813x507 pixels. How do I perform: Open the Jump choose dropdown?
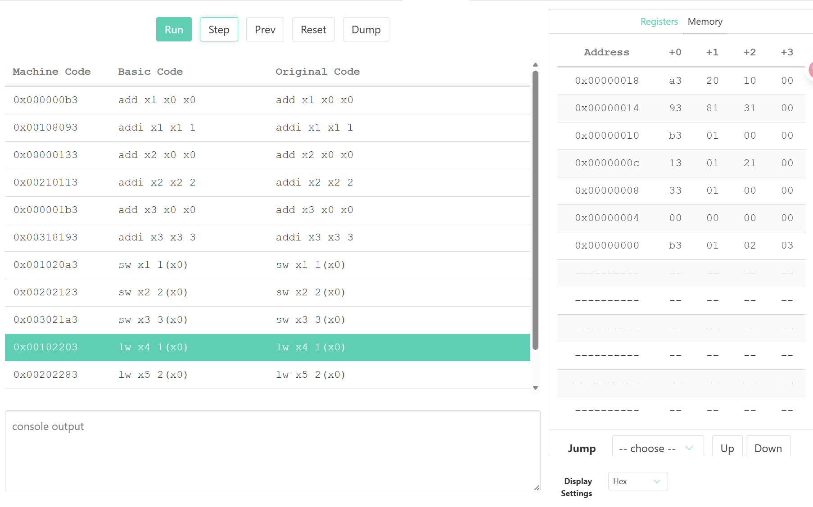click(x=657, y=448)
